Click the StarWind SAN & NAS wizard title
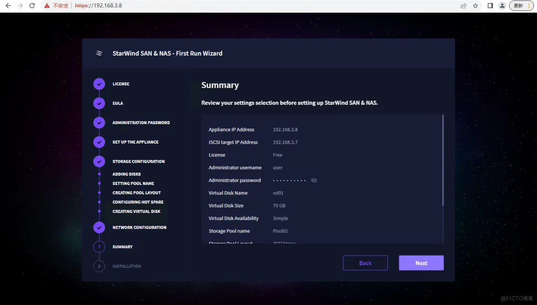 (x=167, y=53)
